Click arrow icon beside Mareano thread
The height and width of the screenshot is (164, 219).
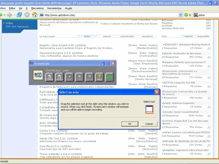point(209,66)
